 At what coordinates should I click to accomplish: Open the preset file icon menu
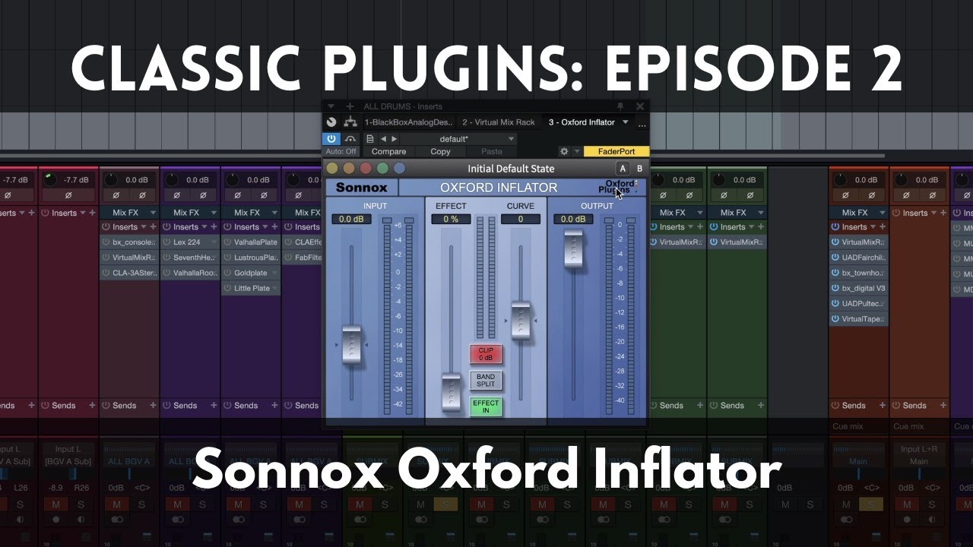coord(370,139)
